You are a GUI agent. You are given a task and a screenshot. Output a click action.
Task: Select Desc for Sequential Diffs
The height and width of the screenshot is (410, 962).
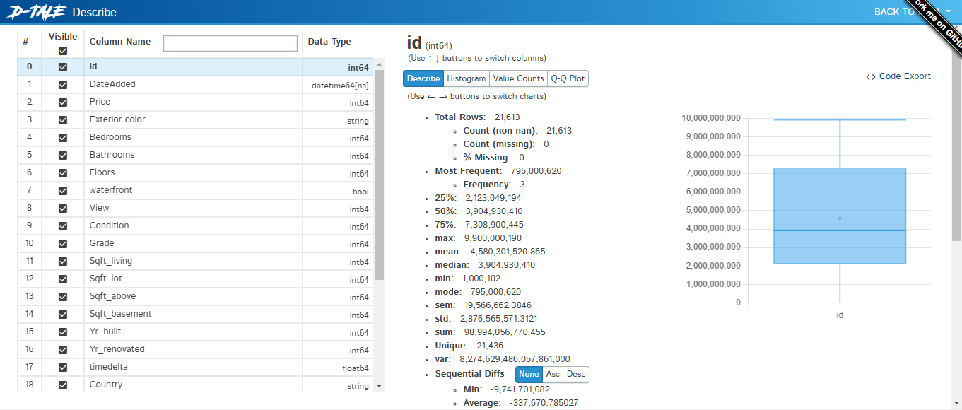[x=576, y=375]
